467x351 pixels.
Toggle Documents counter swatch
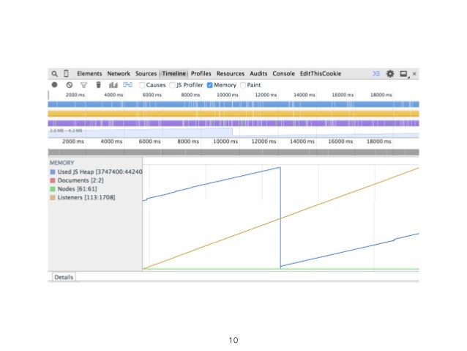pyautogui.click(x=53, y=180)
